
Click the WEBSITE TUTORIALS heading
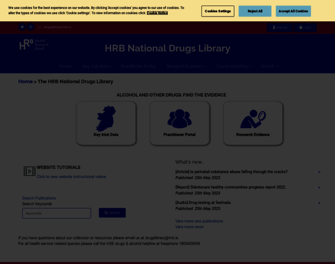58,167
